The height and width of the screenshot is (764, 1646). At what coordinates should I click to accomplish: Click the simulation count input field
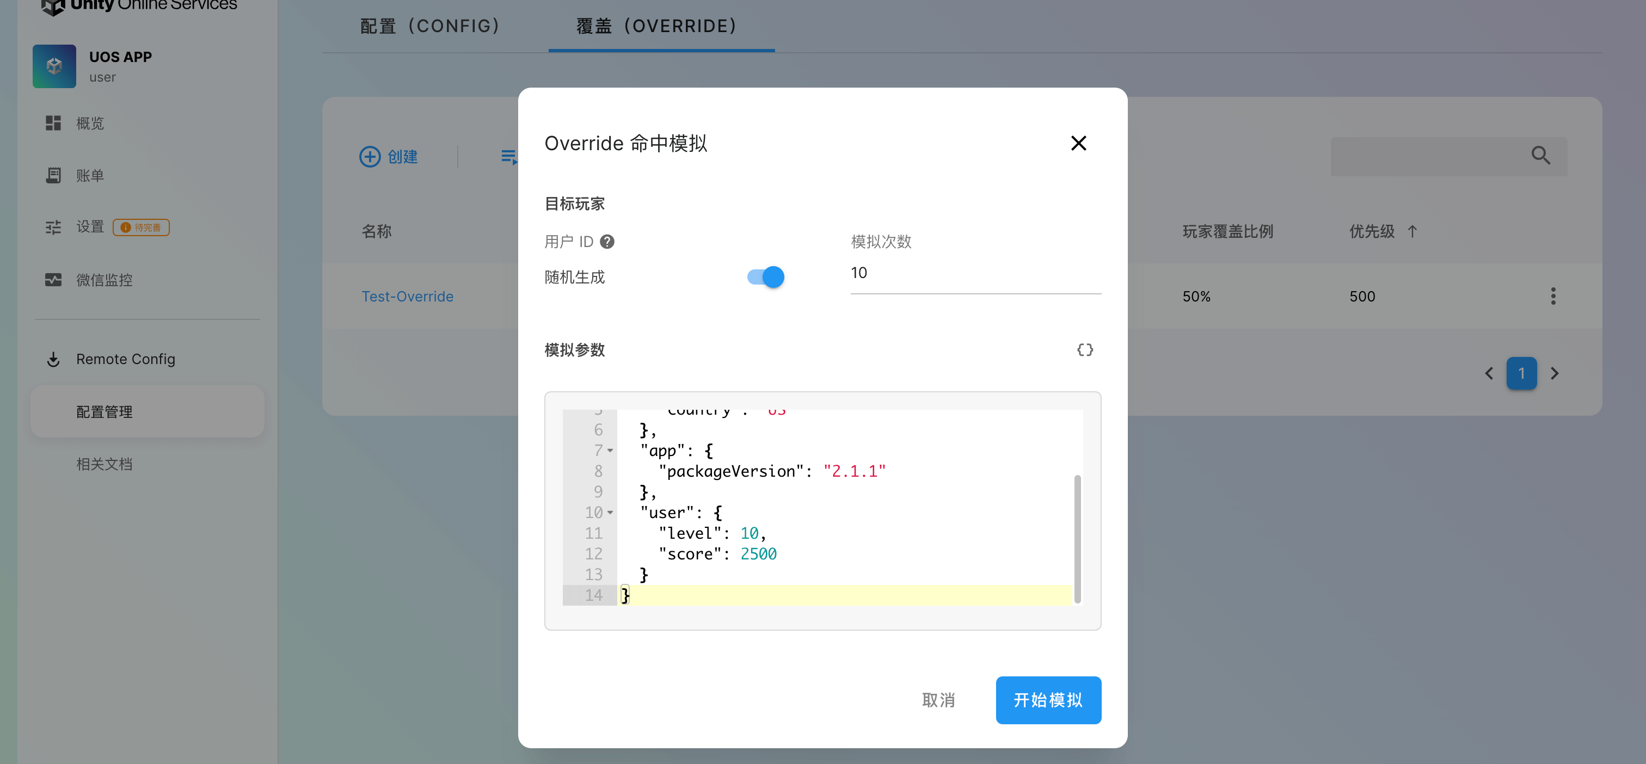tap(975, 273)
